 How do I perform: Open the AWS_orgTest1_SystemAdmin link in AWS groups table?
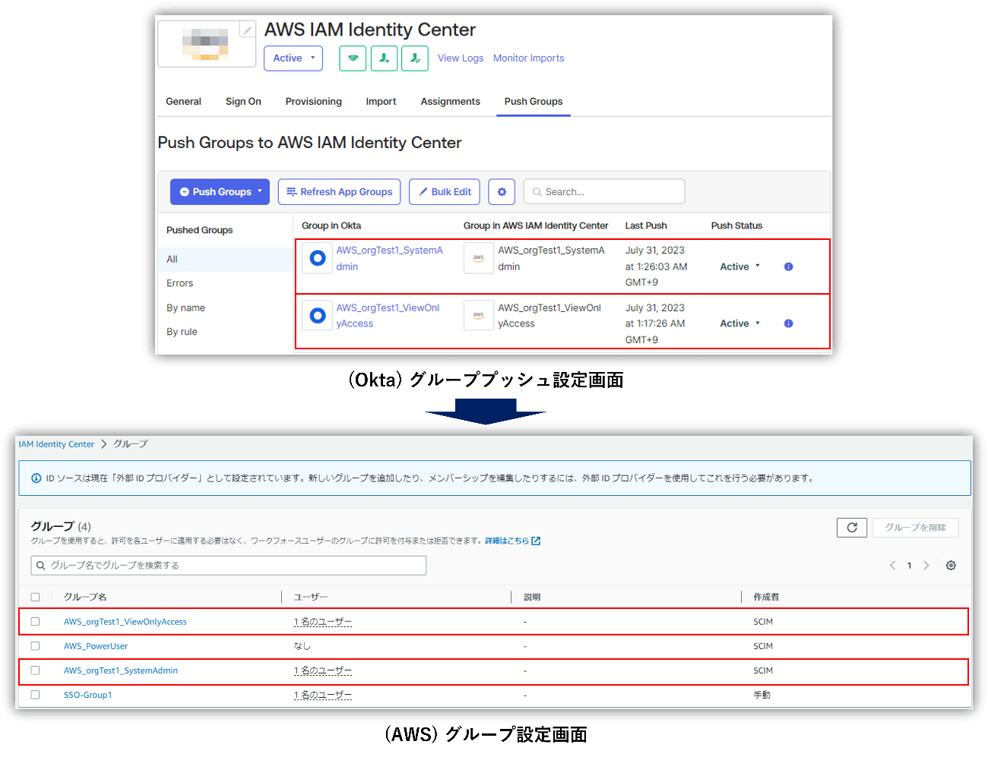point(121,670)
